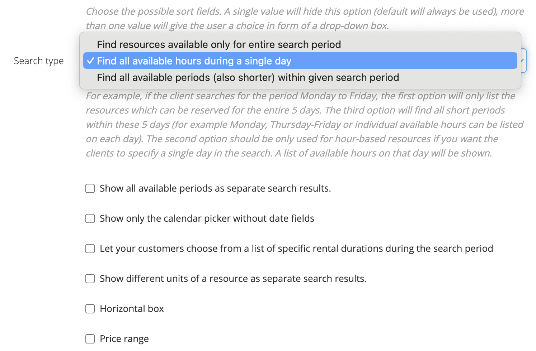Click "Show only the calendar picker" label text
The width and height of the screenshot is (536, 351).
pyautogui.click(x=207, y=218)
